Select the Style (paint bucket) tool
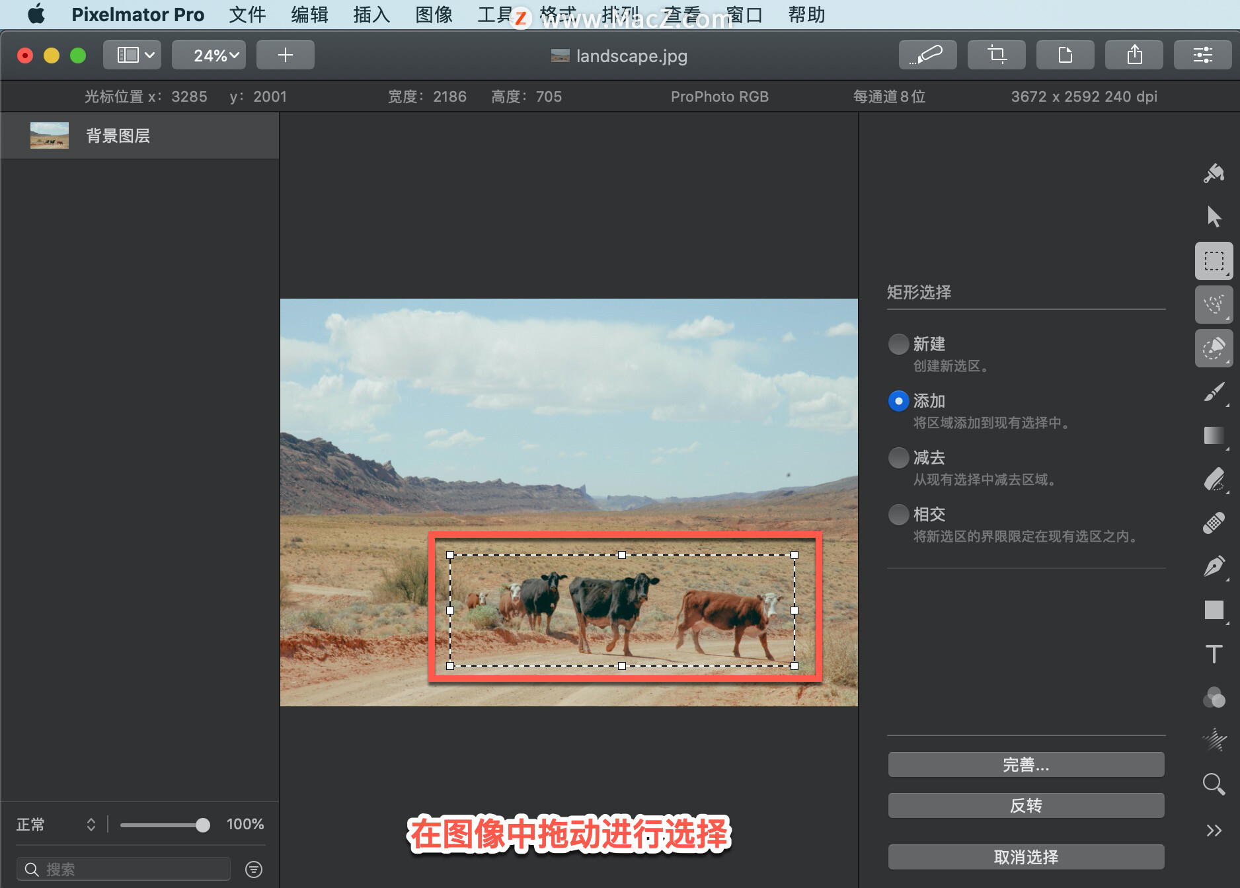The width and height of the screenshot is (1240, 888). tap(1214, 173)
